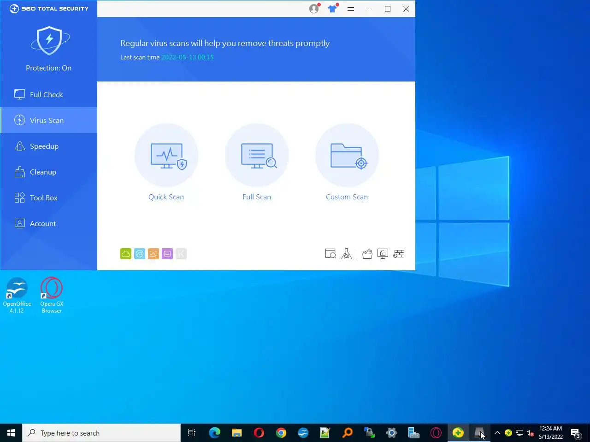This screenshot has width=590, height=442.
Task: Open the Opera GX taskbar icon
Action: [x=436, y=433]
